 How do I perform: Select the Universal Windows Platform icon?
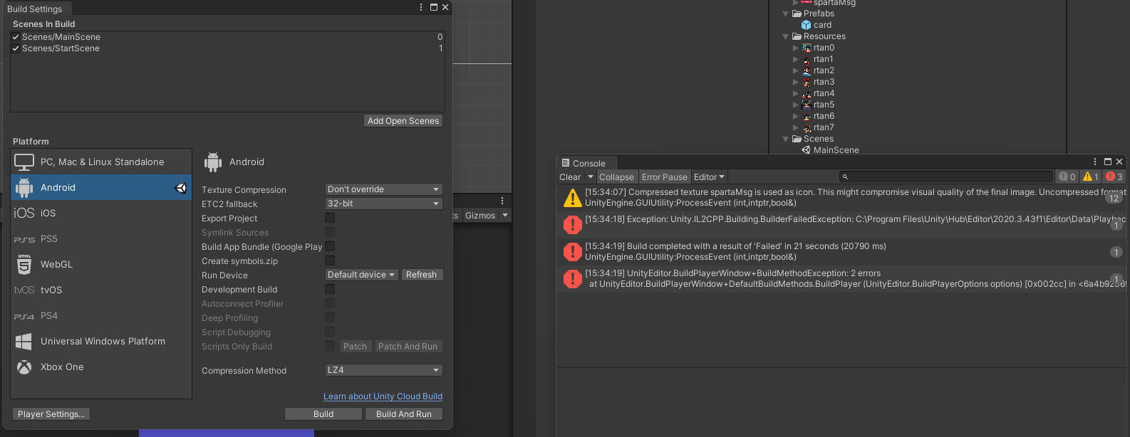pos(24,342)
